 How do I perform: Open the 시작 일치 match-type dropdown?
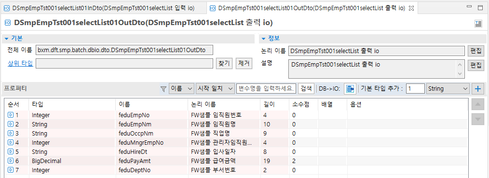(215, 89)
